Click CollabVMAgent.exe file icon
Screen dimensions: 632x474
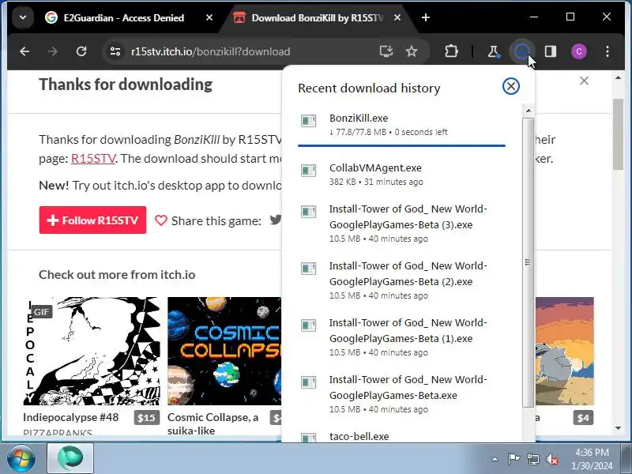(x=309, y=170)
